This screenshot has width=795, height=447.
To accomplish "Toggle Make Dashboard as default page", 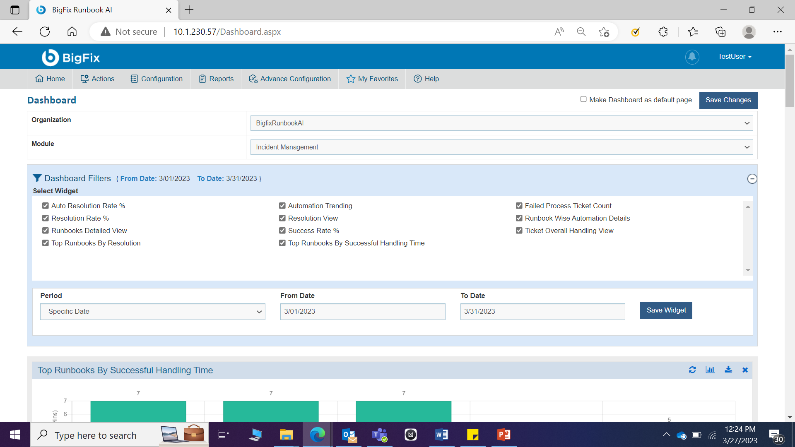I will tap(583, 99).
